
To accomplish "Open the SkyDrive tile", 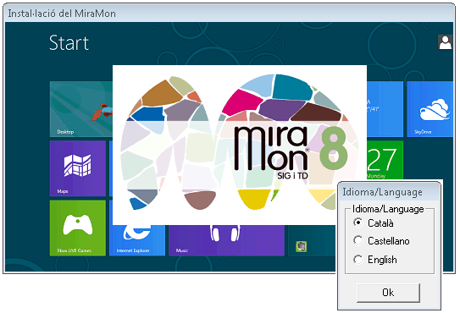I will pos(430,109).
